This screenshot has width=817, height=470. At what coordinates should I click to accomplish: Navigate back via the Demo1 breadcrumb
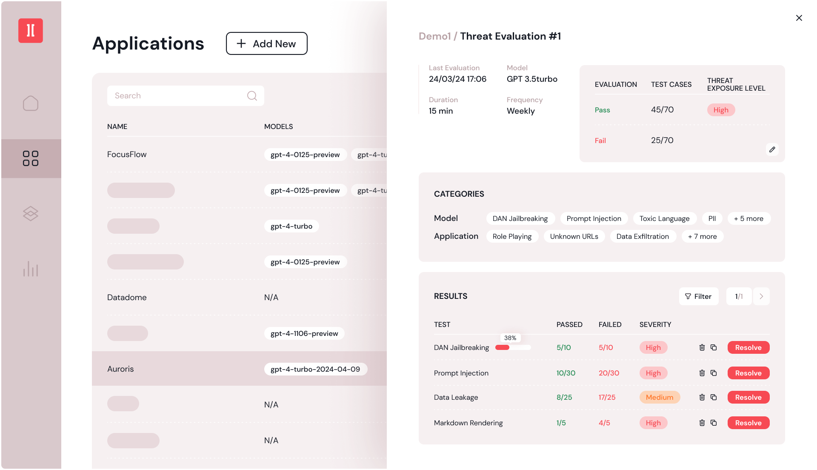pyautogui.click(x=434, y=36)
